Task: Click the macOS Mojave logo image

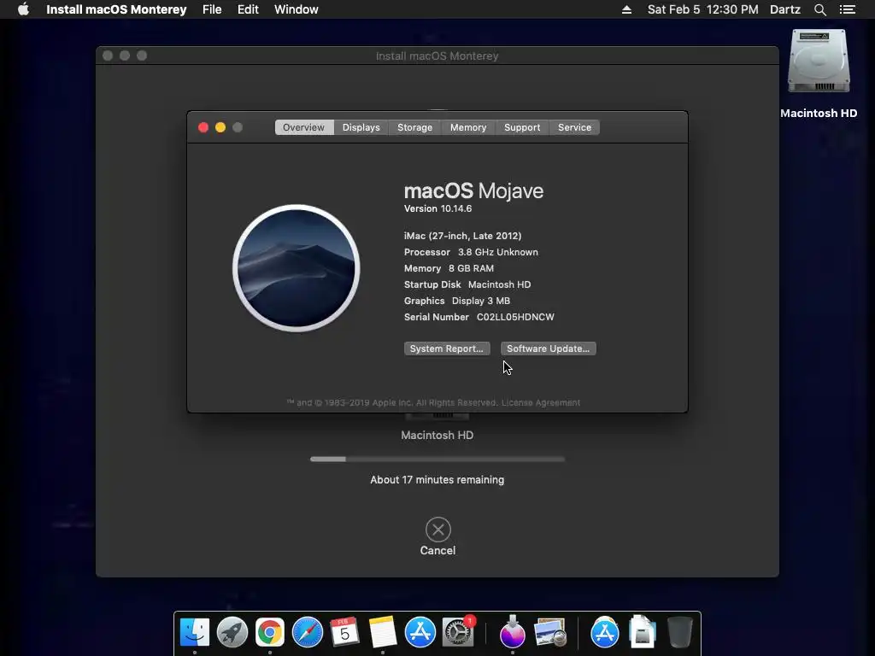Action: pyautogui.click(x=297, y=268)
